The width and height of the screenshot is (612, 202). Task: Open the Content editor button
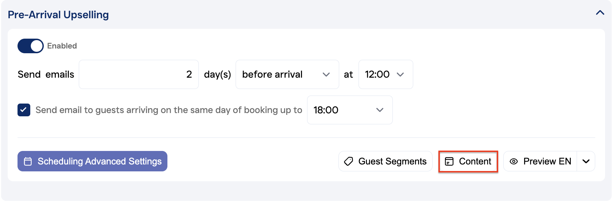pyautogui.click(x=468, y=161)
